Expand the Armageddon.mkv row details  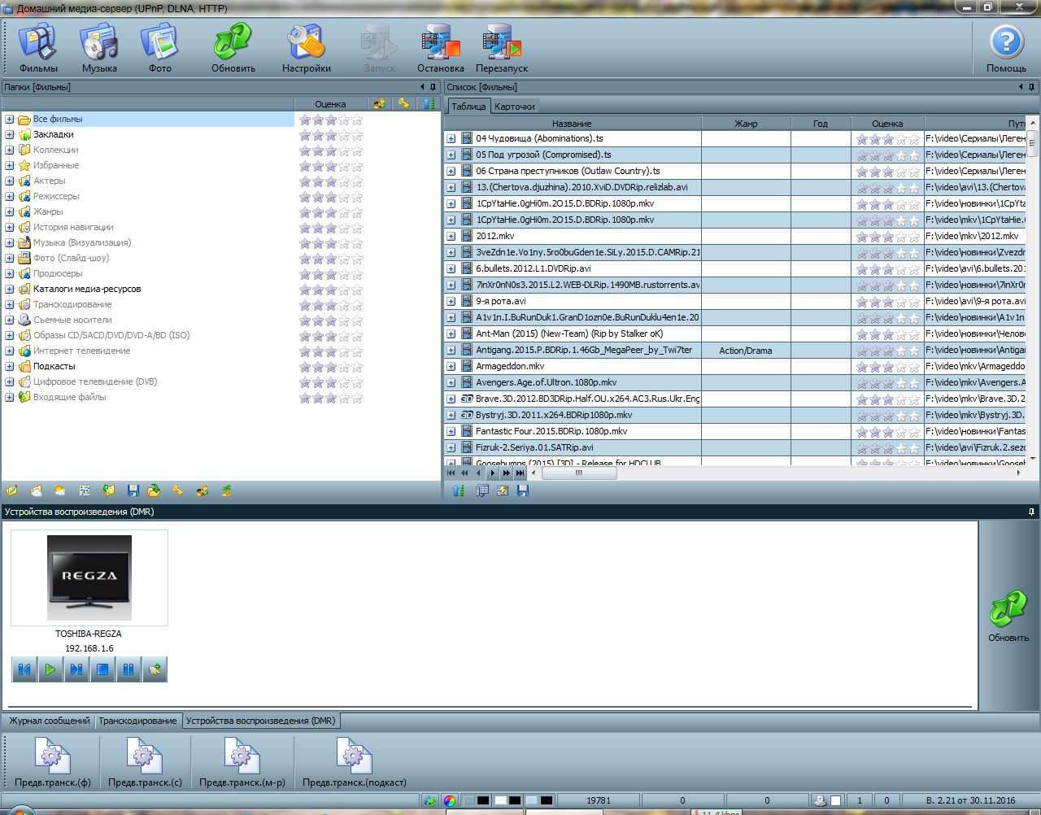point(451,367)
